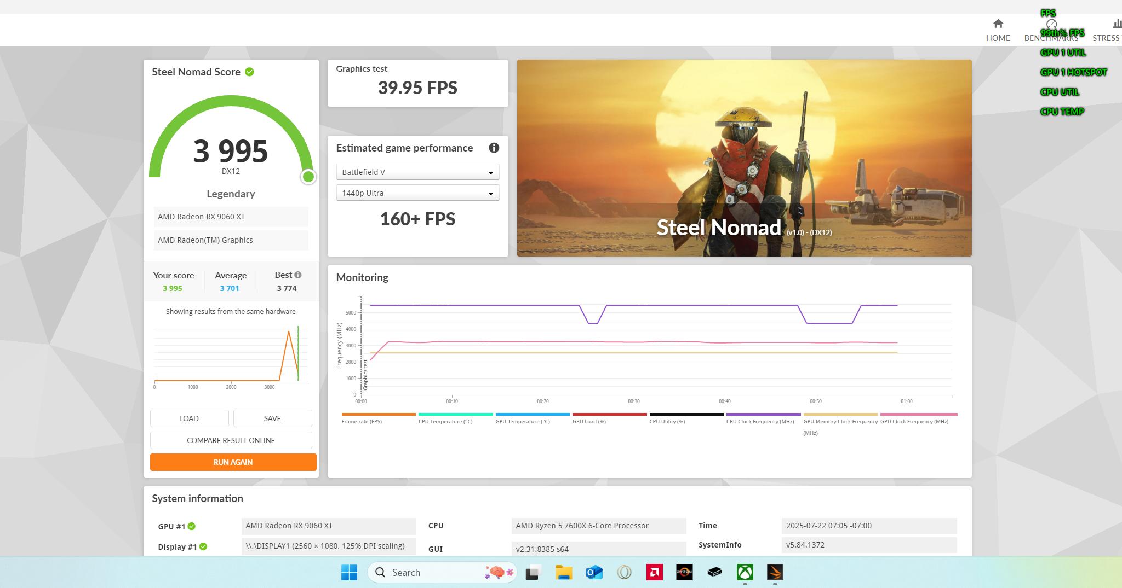
Task: Click the 39.95 FPS graphics test result
Action: click(417, 88)
